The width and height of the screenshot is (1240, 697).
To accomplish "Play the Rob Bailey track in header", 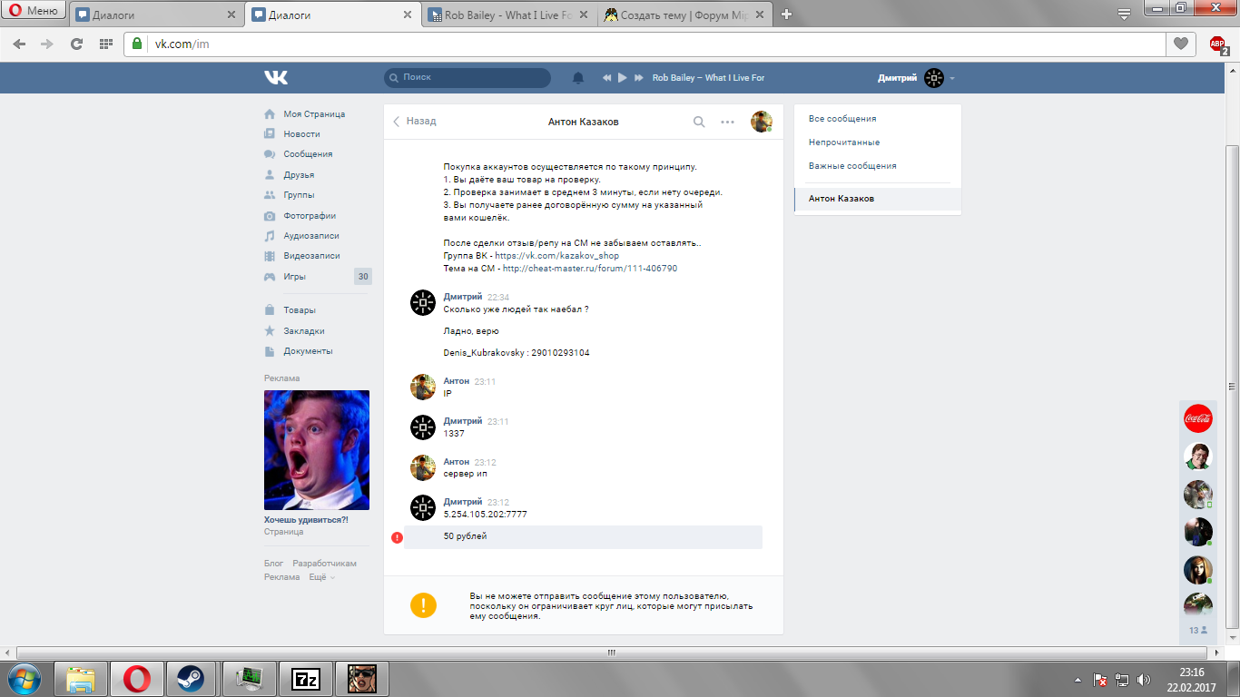I will tap(623, 78).
